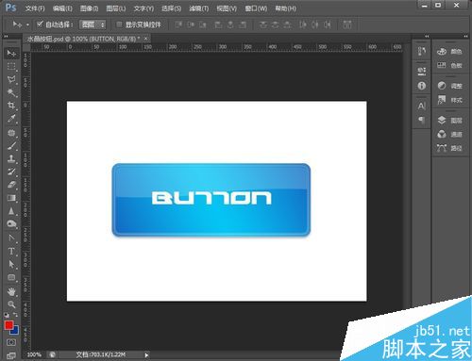Click the red foreground color swatch

pos(8,325)
